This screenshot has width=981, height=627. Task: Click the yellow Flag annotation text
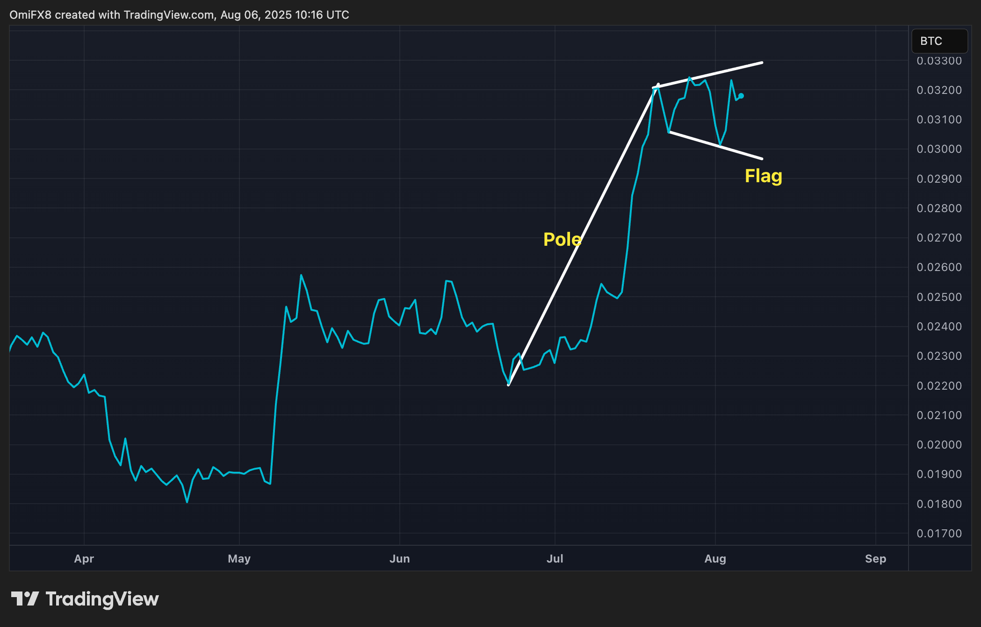coord(764,176)
